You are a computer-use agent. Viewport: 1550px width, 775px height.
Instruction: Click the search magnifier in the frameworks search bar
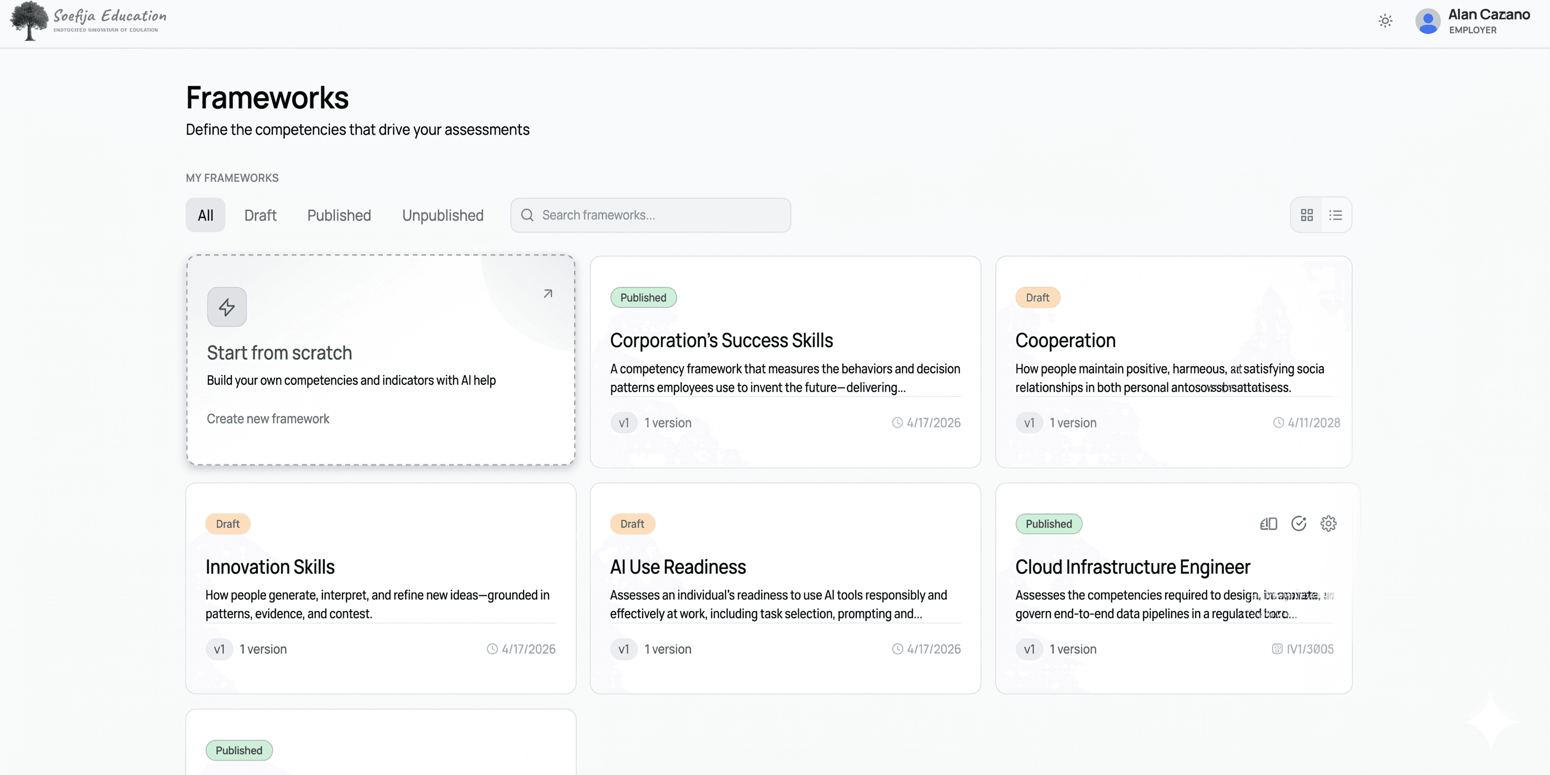pos(527,215)
